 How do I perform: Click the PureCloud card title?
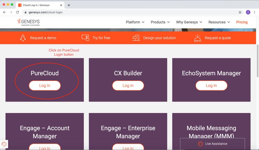pyautogui.click(x=44, y=73)
